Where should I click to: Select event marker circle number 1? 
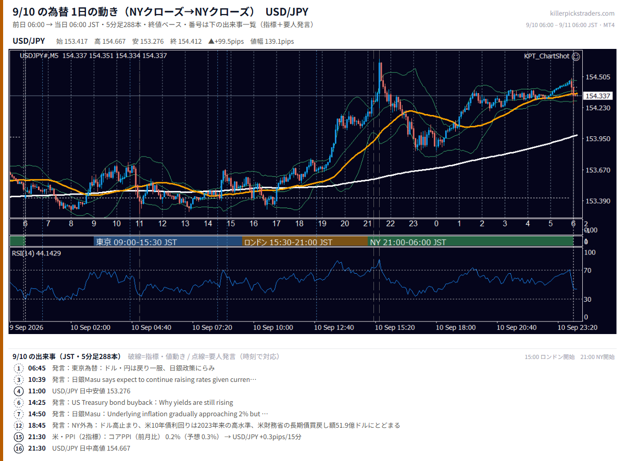coord(19,368)
